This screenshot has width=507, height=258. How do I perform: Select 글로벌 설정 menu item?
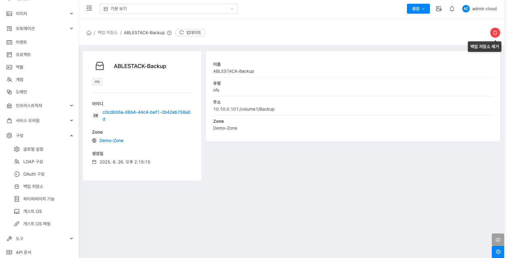click(x=33, y=149)
